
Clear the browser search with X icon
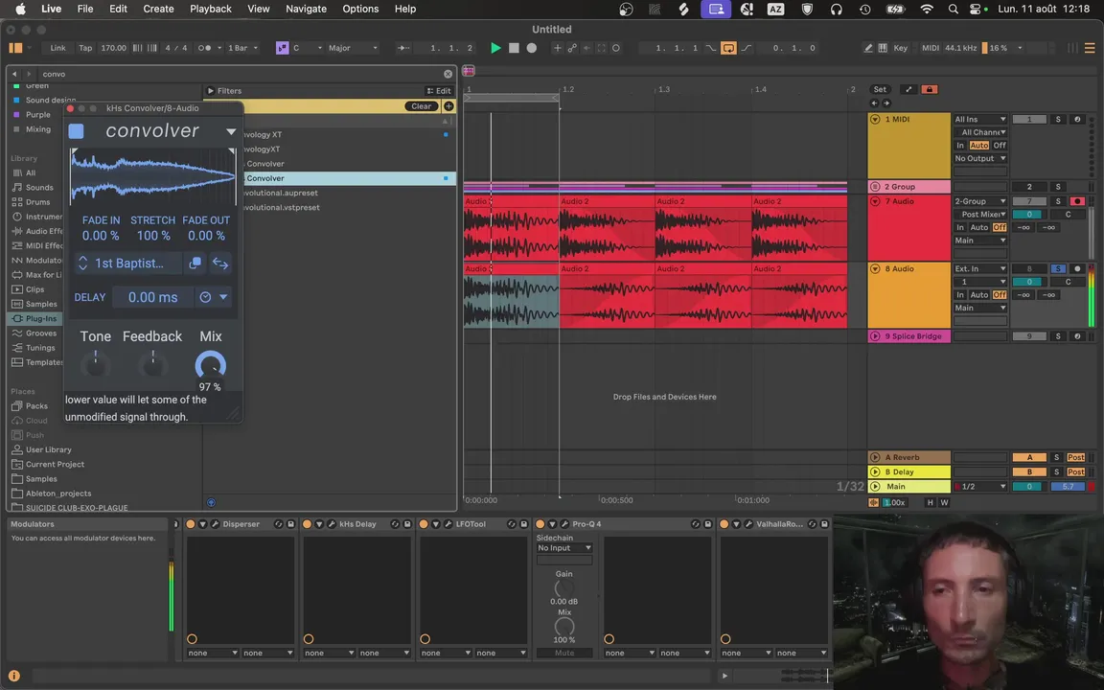click(x=448, y=74)
